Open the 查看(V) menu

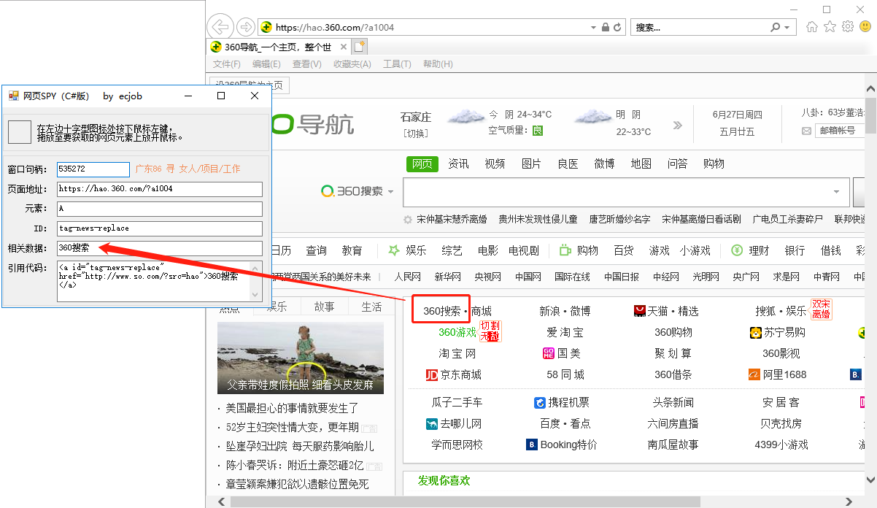306,64
